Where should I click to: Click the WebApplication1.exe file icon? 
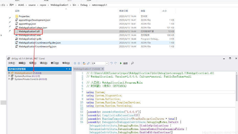[17, 35]
